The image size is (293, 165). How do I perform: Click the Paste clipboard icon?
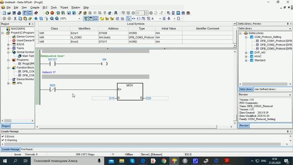(x=25, y=18)
